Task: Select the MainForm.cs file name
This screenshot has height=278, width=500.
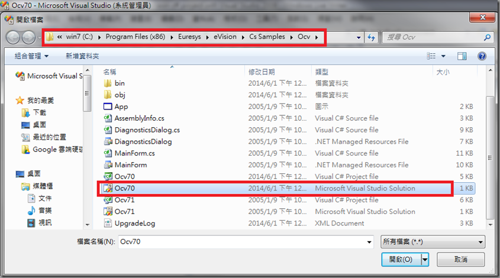Action: click(x=134, y=153)
